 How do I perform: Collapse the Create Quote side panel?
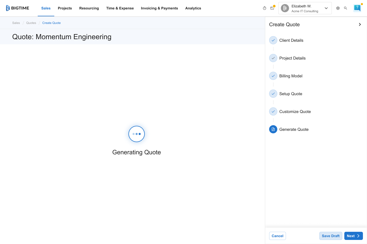coord(360,24)
